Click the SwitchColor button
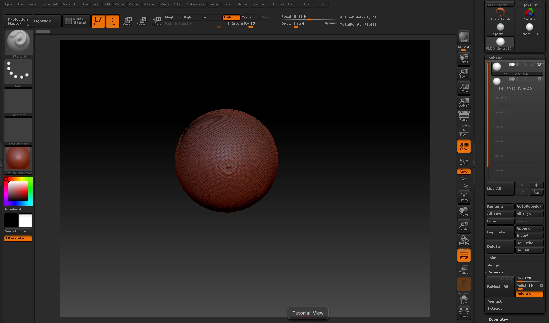The image size is (549, 323). point(18,231)
